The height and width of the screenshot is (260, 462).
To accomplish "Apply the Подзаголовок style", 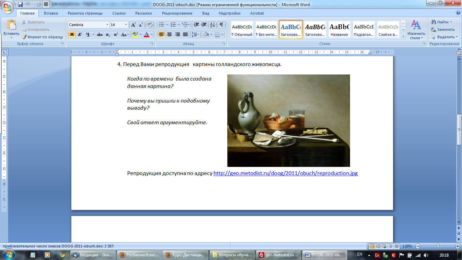I will point(364,30).
